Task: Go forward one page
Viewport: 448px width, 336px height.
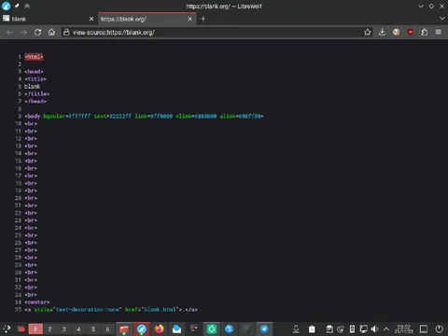Action: click(23, 33)
